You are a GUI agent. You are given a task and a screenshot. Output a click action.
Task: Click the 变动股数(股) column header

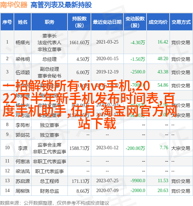coord(135,22)
